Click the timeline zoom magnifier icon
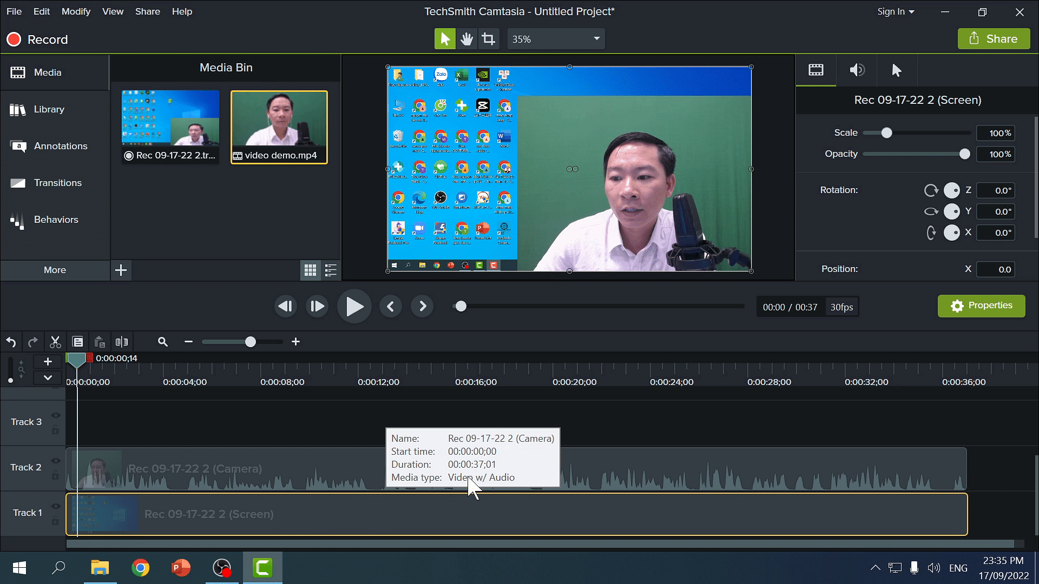Image resolution: width=1039 pixels, height=584 pixels. [162, 342]
